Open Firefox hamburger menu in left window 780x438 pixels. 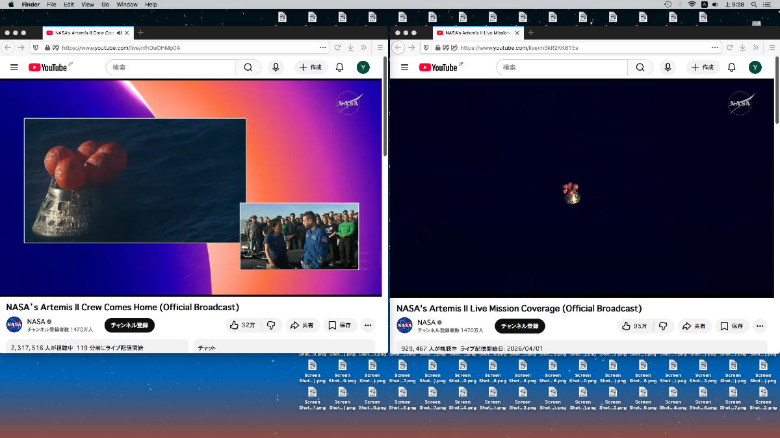[380, 47]
